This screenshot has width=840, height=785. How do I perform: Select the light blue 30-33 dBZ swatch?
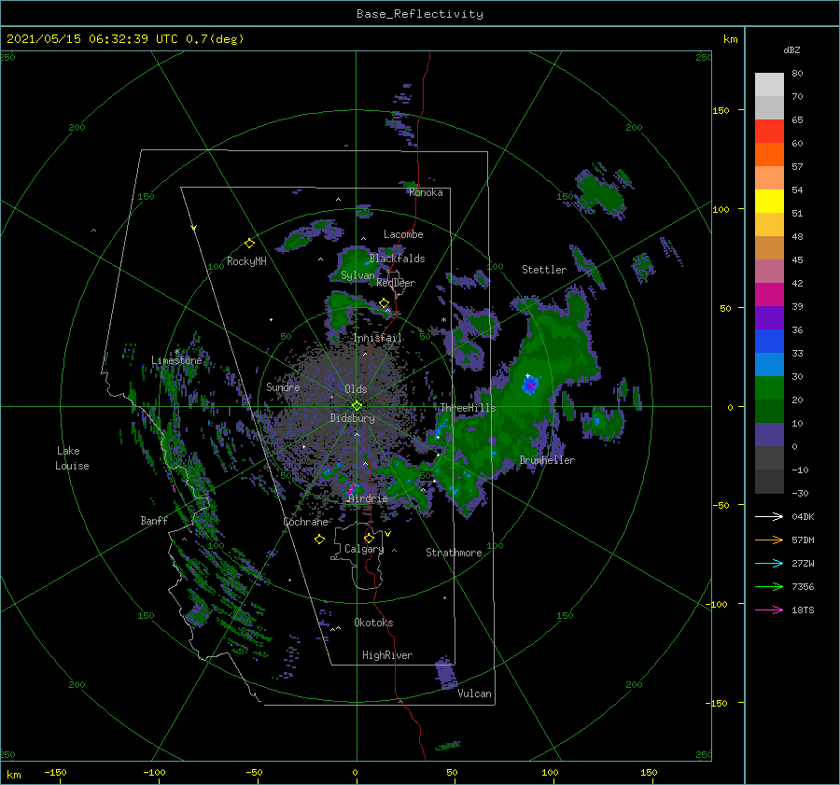tap(769, 364)
